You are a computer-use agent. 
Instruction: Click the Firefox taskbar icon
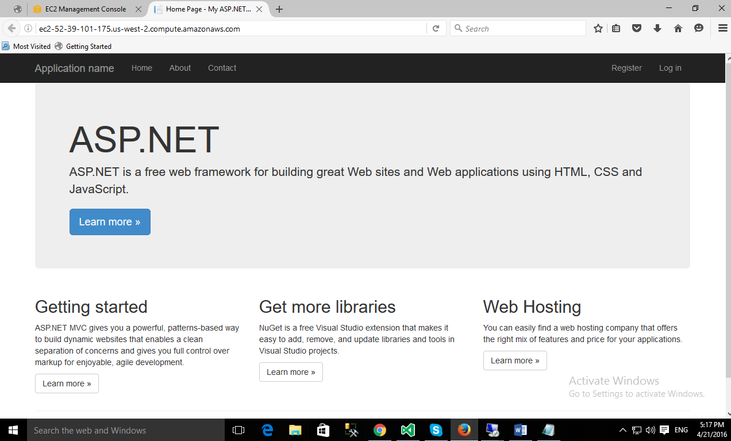pos(464,430)
